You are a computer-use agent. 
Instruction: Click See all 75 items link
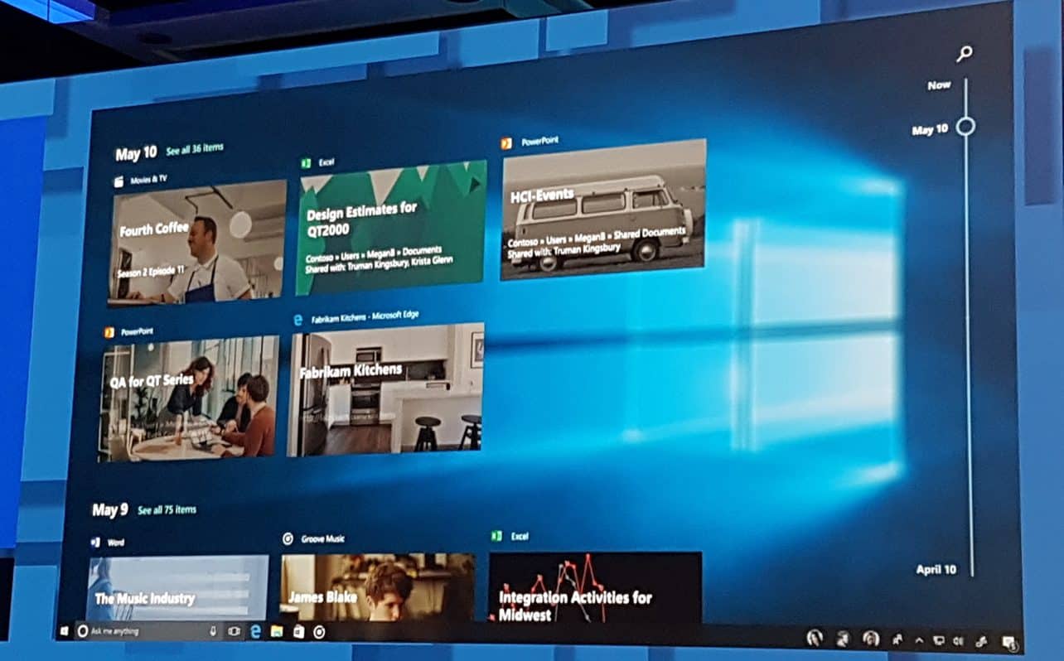167,509
